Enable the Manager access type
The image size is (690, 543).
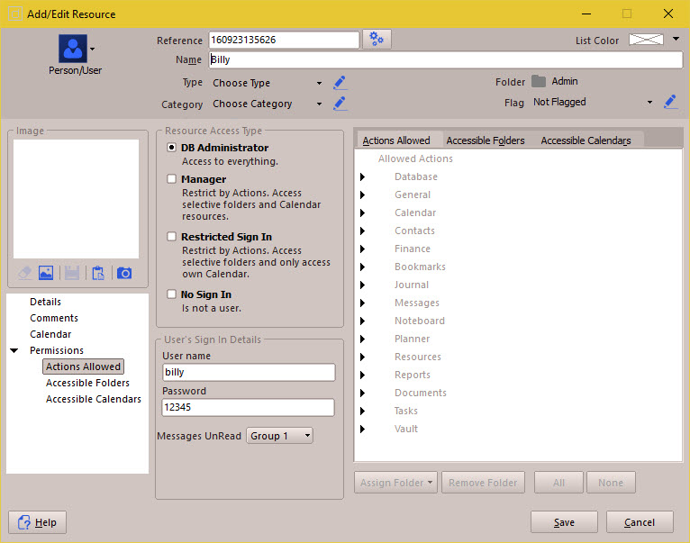[x=172, y=179]
